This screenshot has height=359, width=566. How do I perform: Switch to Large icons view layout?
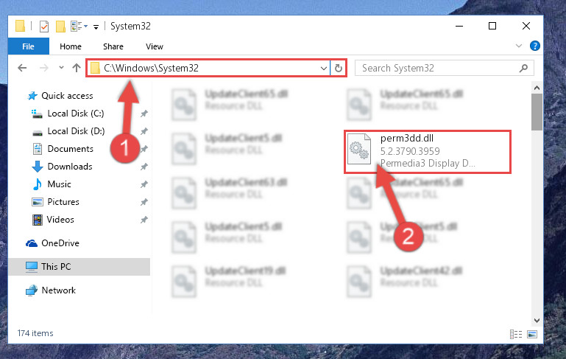click(532, 334)
